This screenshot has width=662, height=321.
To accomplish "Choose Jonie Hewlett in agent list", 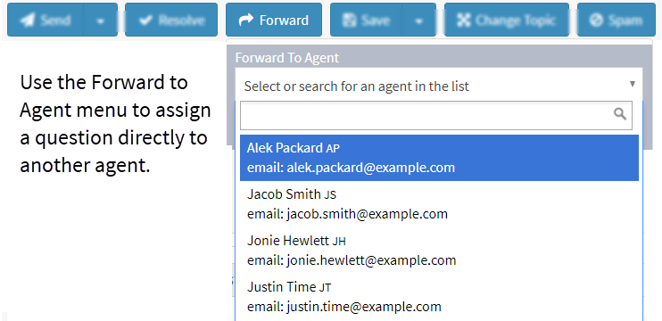I will (439, 251).
